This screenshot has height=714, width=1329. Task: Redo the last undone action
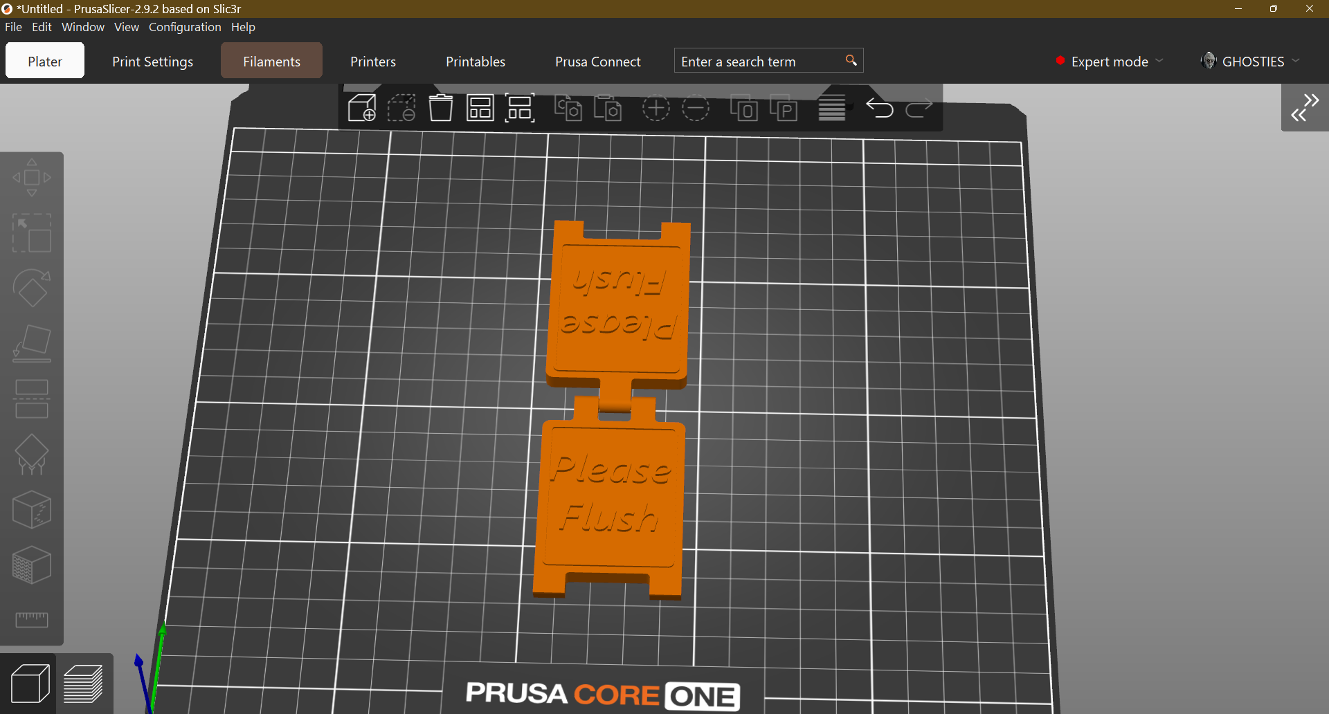pyautogui.click(x=919, y=108)
